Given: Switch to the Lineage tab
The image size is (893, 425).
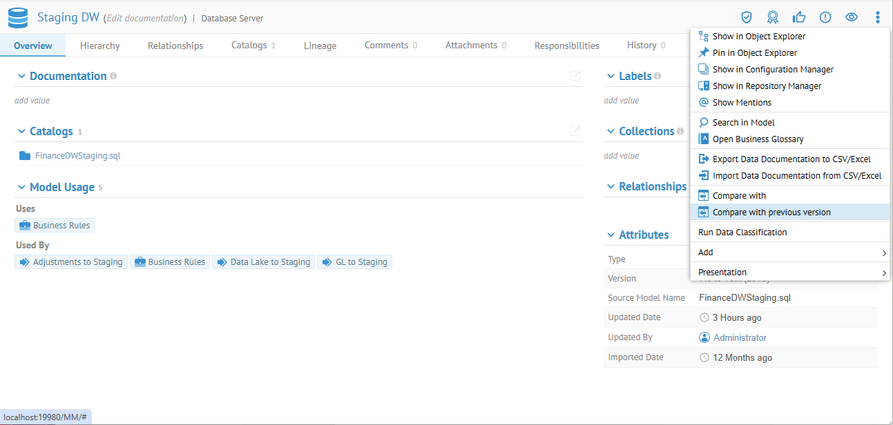Looking at the screenshot, I should pos(320,46).
